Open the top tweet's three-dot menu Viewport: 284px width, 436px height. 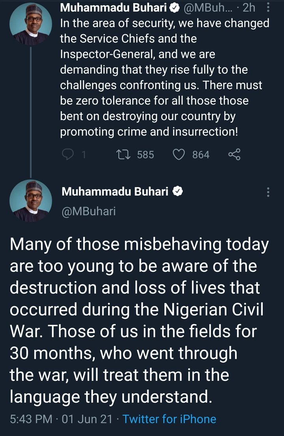268,8
